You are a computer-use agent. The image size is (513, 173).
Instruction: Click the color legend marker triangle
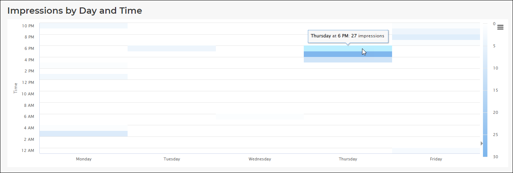point(482,143)
